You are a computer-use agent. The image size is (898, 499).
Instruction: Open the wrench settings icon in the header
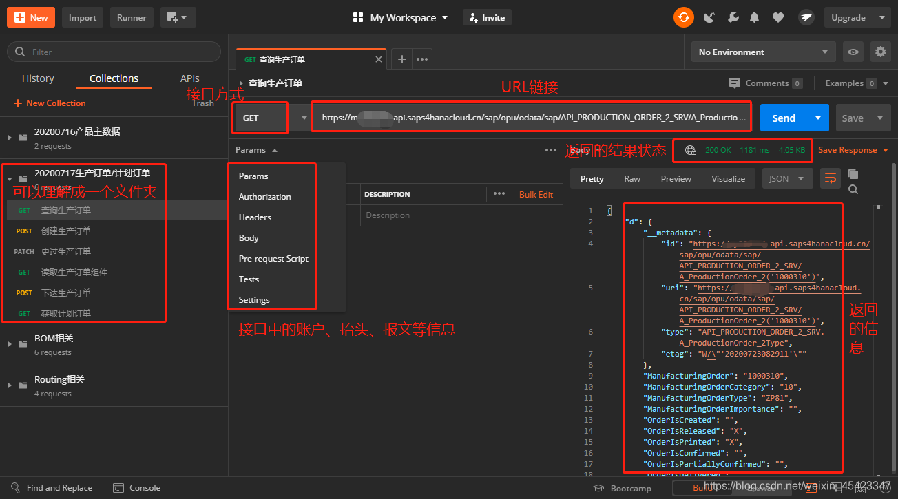733,18
